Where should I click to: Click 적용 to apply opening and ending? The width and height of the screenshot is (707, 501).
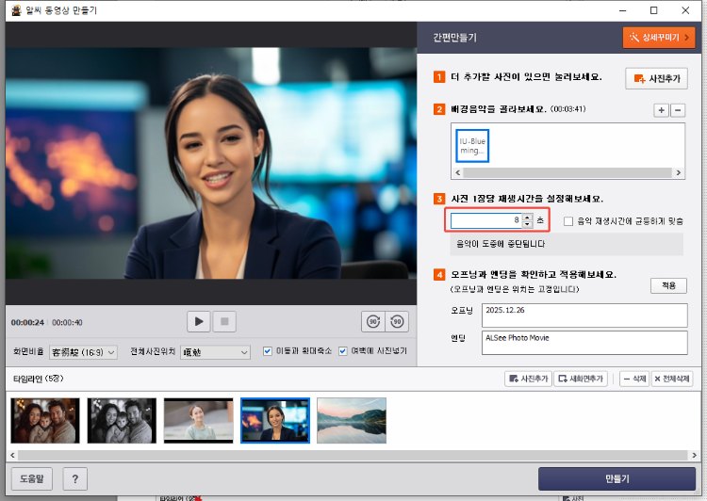click(x=668, y=285)
